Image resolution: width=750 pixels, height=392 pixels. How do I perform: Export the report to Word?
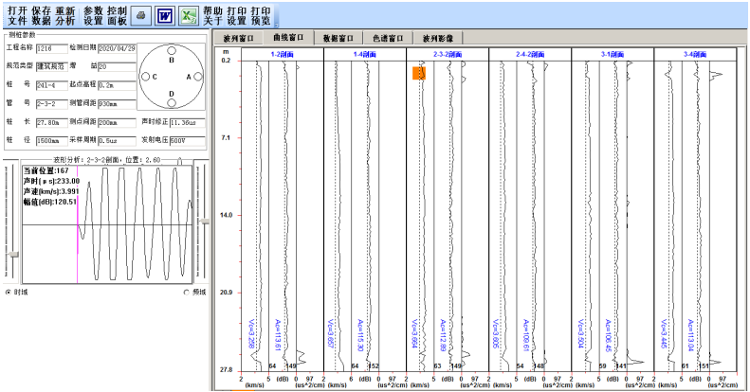[165, 16]
